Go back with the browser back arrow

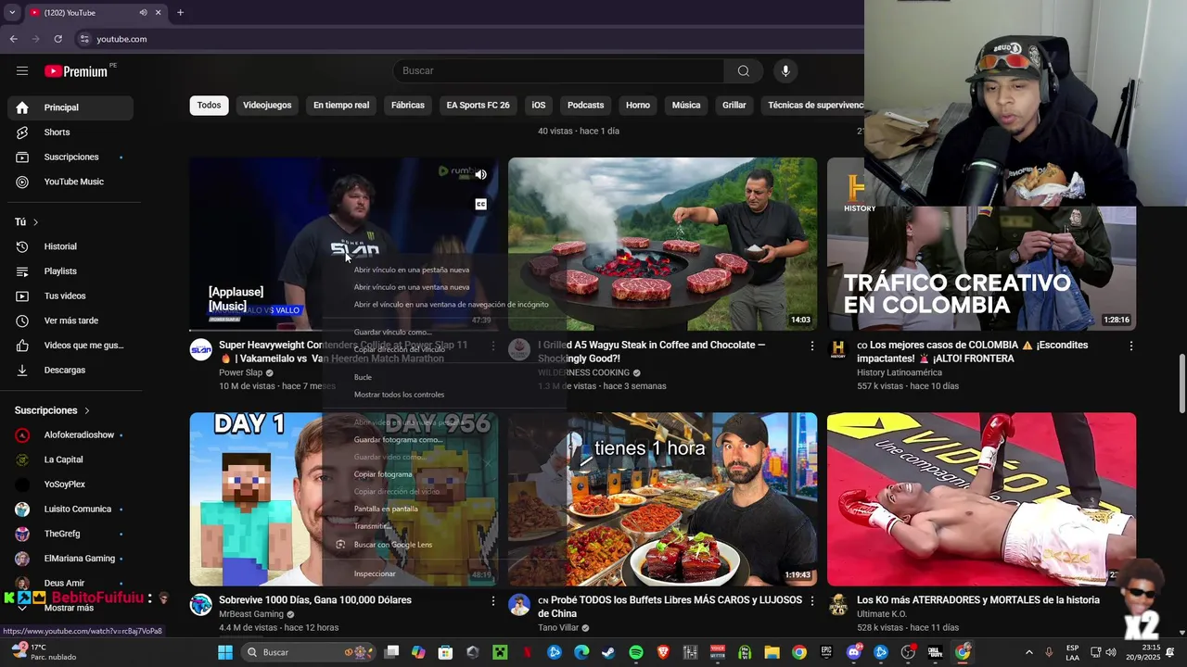point(14,39)
